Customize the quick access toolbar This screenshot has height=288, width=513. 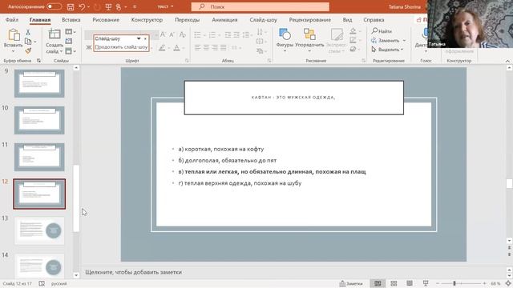pos(135,7)
